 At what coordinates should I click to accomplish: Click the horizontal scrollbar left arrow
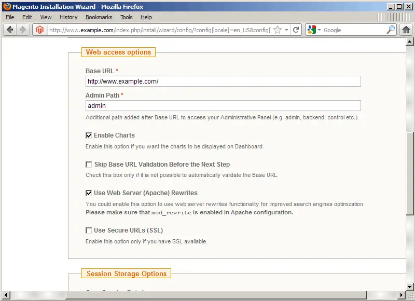pyautogui.click(x=6, y=295)
